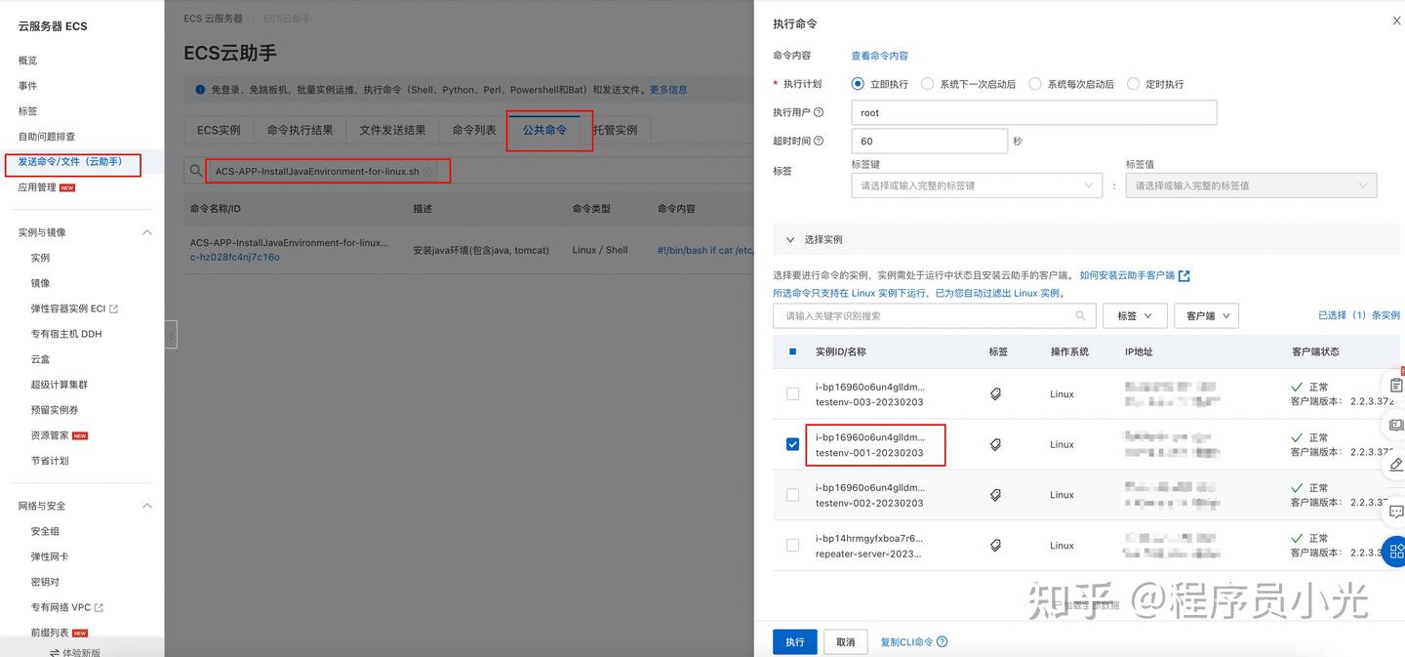This screenshot has height=657, width=1405.
Task: Click the tag icon beside repeater-server row
Action: (x=995, y=545)
